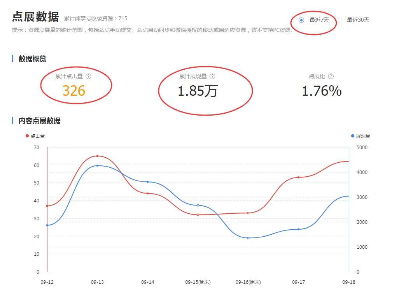Toggle the blue 展现量 legend item

click(360, 136)
